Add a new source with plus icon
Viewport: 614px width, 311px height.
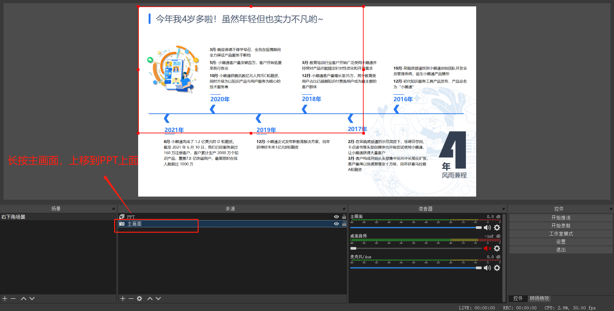pos(123,299)
